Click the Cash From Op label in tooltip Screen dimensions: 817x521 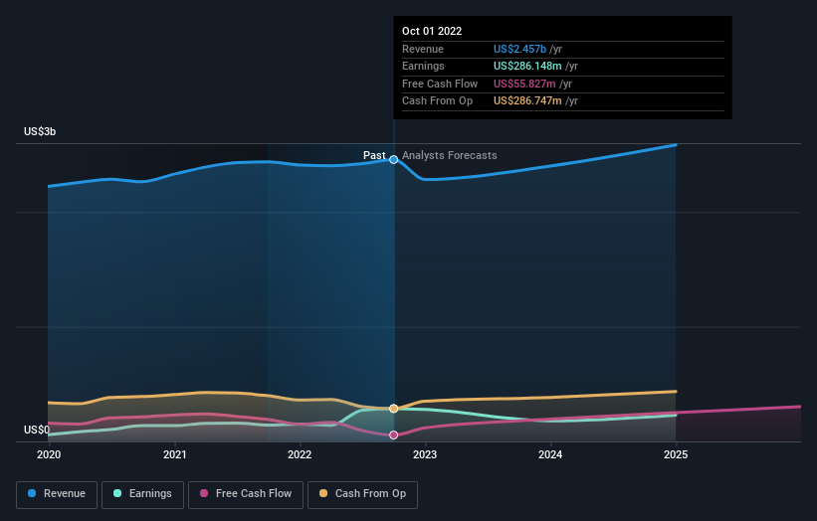[437, 101]
